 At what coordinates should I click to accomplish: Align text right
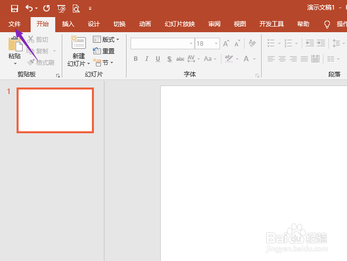[x=293, y=59]
